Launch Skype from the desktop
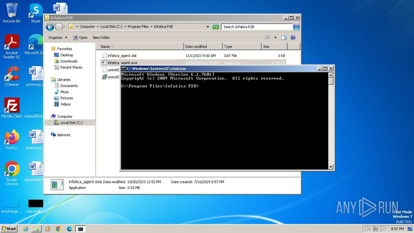This screenshot has height=233, width=414. (x=36, y=13)
